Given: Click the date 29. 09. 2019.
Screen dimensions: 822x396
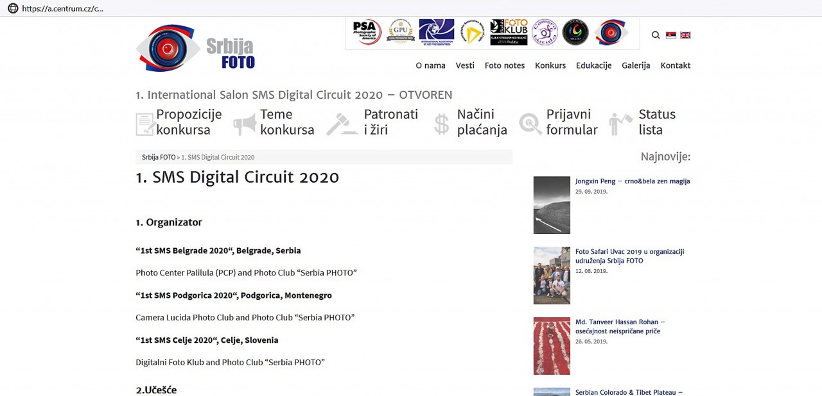Looking at the screenshot, I should point(591,192).
